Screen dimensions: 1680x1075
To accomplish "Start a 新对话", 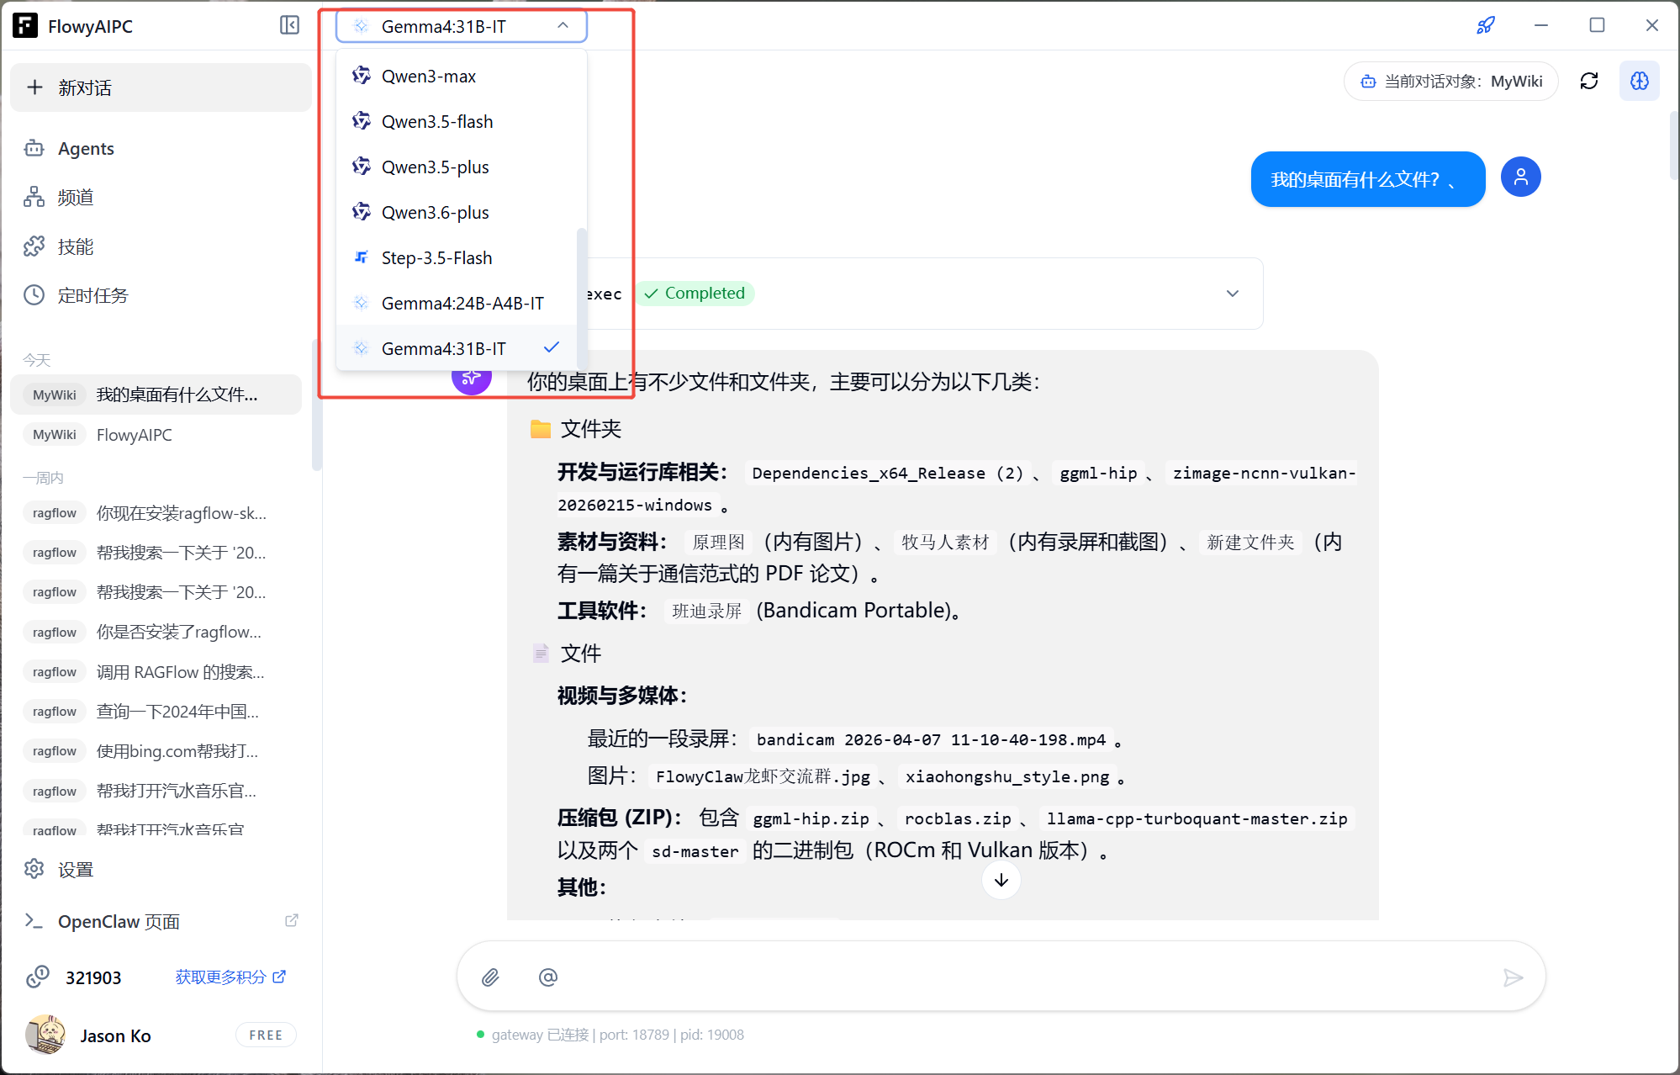I will [160, 87].
